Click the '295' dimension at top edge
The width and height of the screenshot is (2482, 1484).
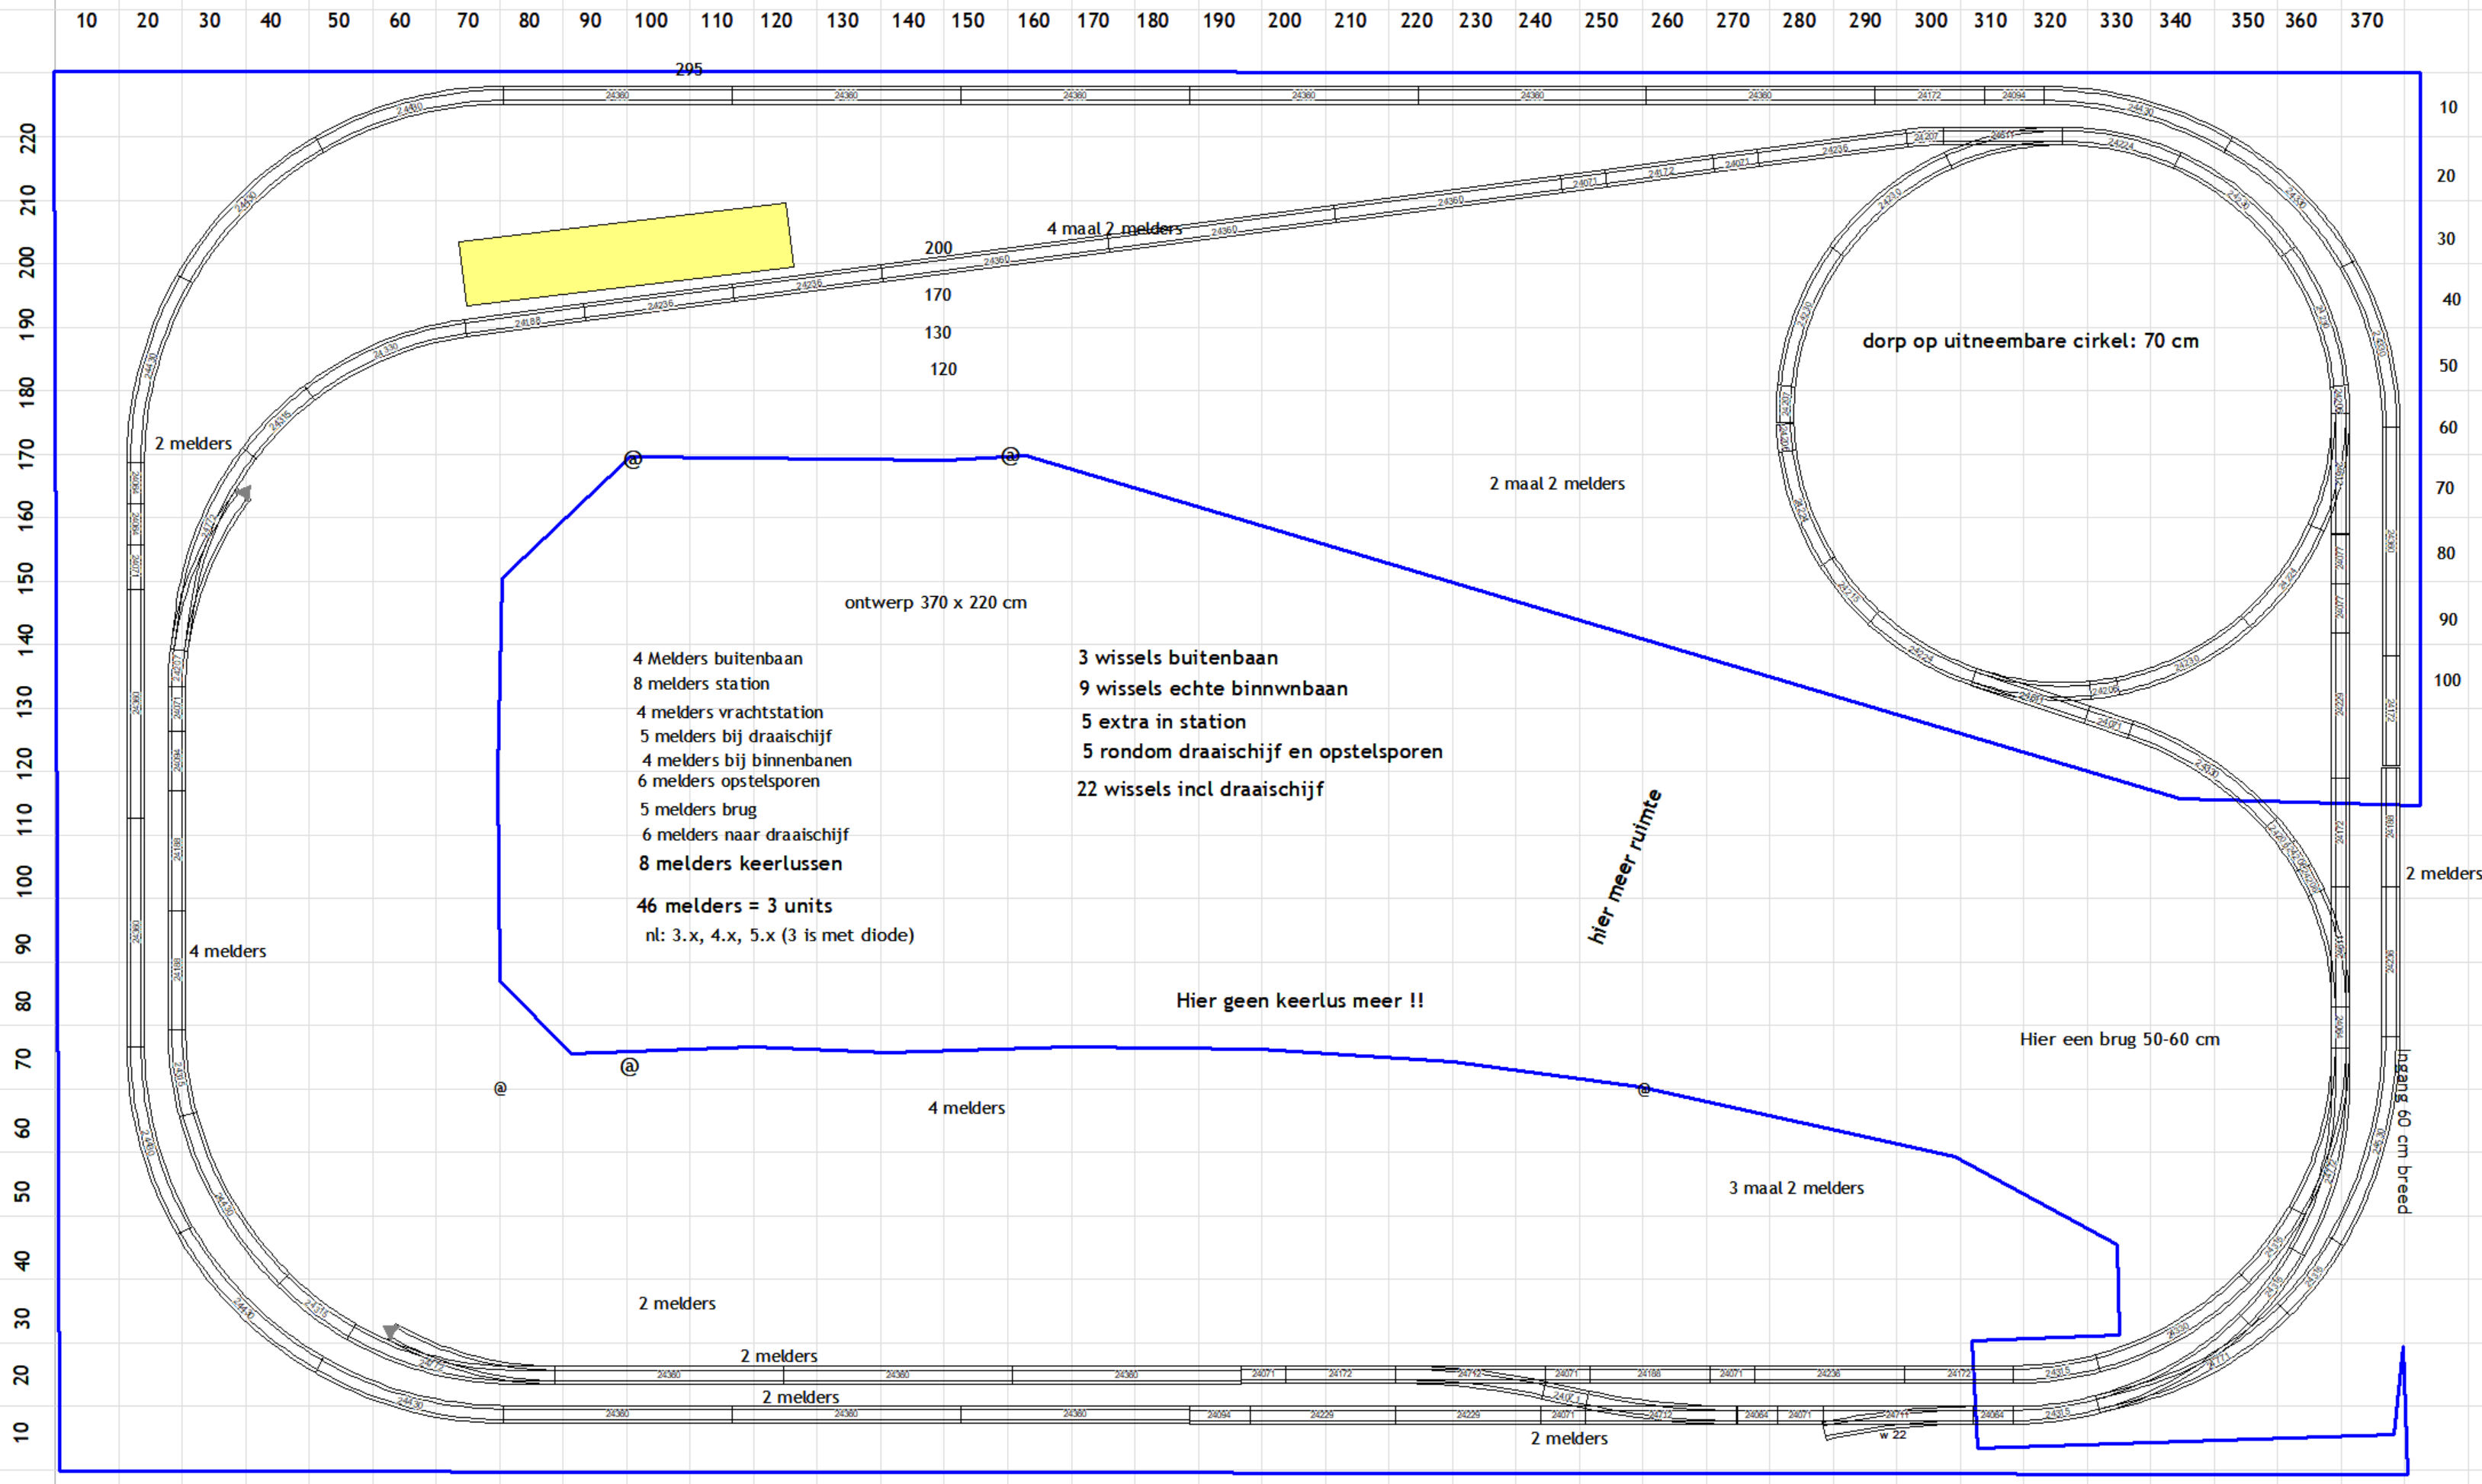(689, 70)
